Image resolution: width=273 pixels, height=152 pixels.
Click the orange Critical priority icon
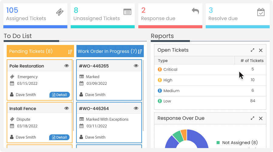tap(160, 69)
